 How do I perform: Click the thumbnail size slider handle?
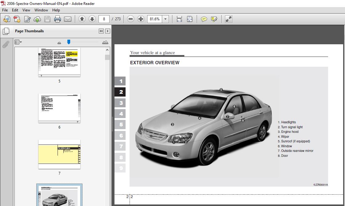(69, 42)
